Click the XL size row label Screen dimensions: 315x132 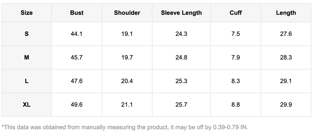coord(27,105)
